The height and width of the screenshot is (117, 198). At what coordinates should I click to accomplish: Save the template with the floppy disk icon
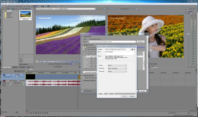(x=132, y=49)
